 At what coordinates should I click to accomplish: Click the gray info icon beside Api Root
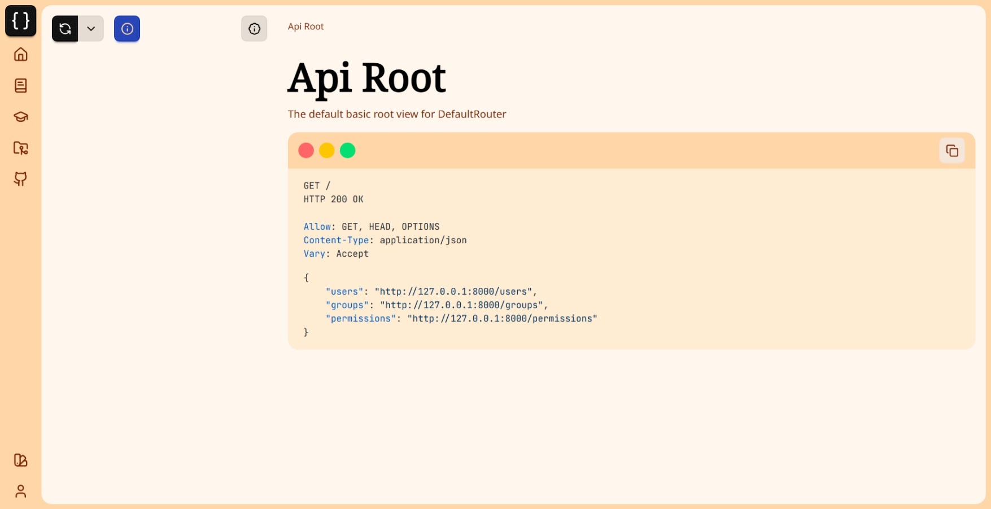(254, 29)
